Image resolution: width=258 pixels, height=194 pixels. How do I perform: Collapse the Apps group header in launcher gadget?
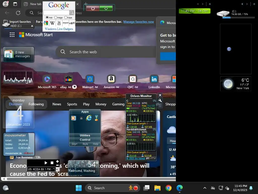pyautogui.click(x=85, y=112)
